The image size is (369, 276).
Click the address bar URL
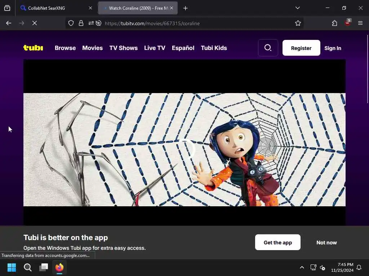[x=152, y=23]
